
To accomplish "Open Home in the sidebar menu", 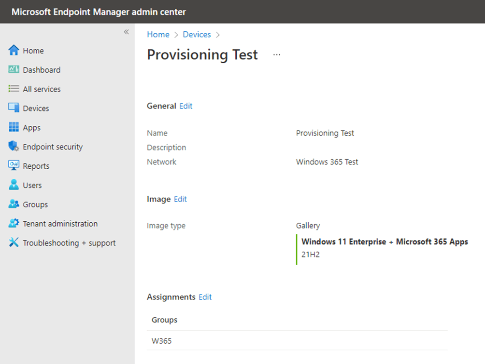I will pyautogui.click(x=33, y=51).
